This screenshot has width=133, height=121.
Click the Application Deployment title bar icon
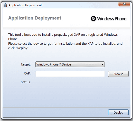pyautogui.click(x=5, y=5)
